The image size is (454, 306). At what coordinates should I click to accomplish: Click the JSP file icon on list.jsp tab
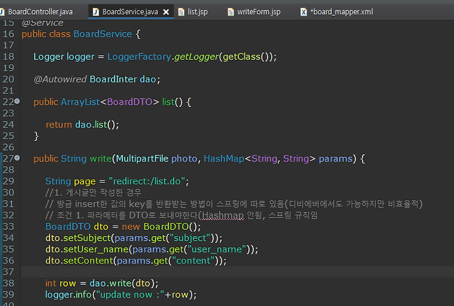point(181,12)
